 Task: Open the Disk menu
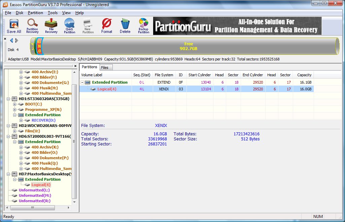tap(20, 13)
